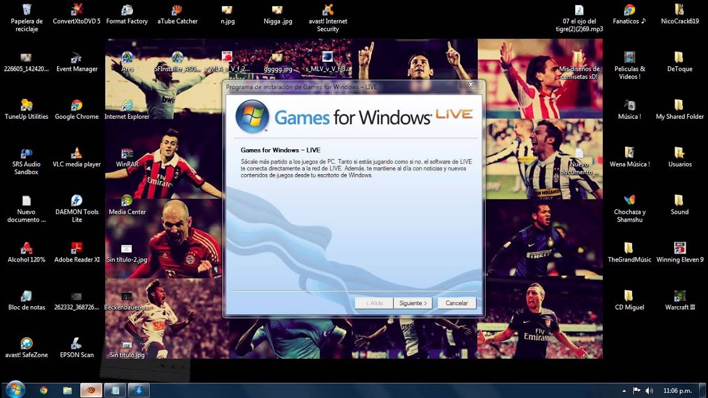This screenshot has height=398, width=708.
Task: Close the Games for Windows LIVE installer window
Action: point(470,85)
